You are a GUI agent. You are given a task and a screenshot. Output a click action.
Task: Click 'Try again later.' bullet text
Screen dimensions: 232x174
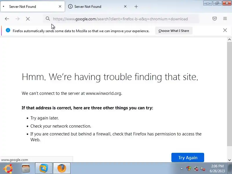pos(45,118)
